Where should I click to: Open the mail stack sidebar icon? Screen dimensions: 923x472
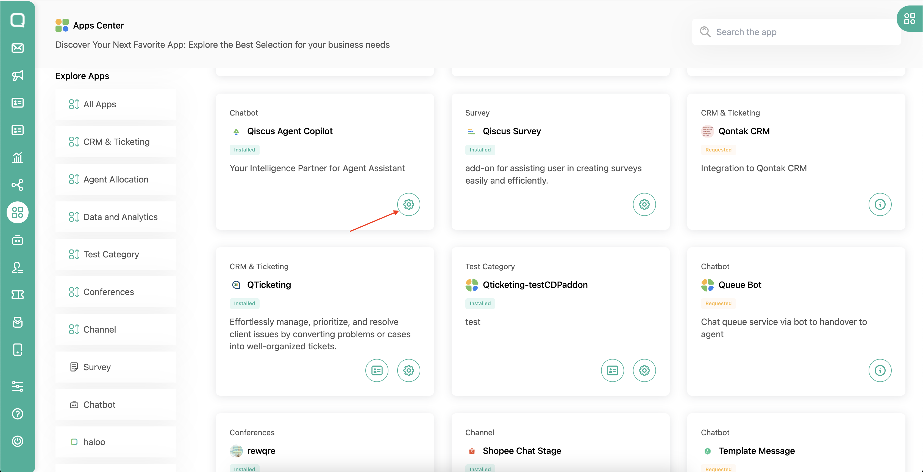tap(18, 322)
